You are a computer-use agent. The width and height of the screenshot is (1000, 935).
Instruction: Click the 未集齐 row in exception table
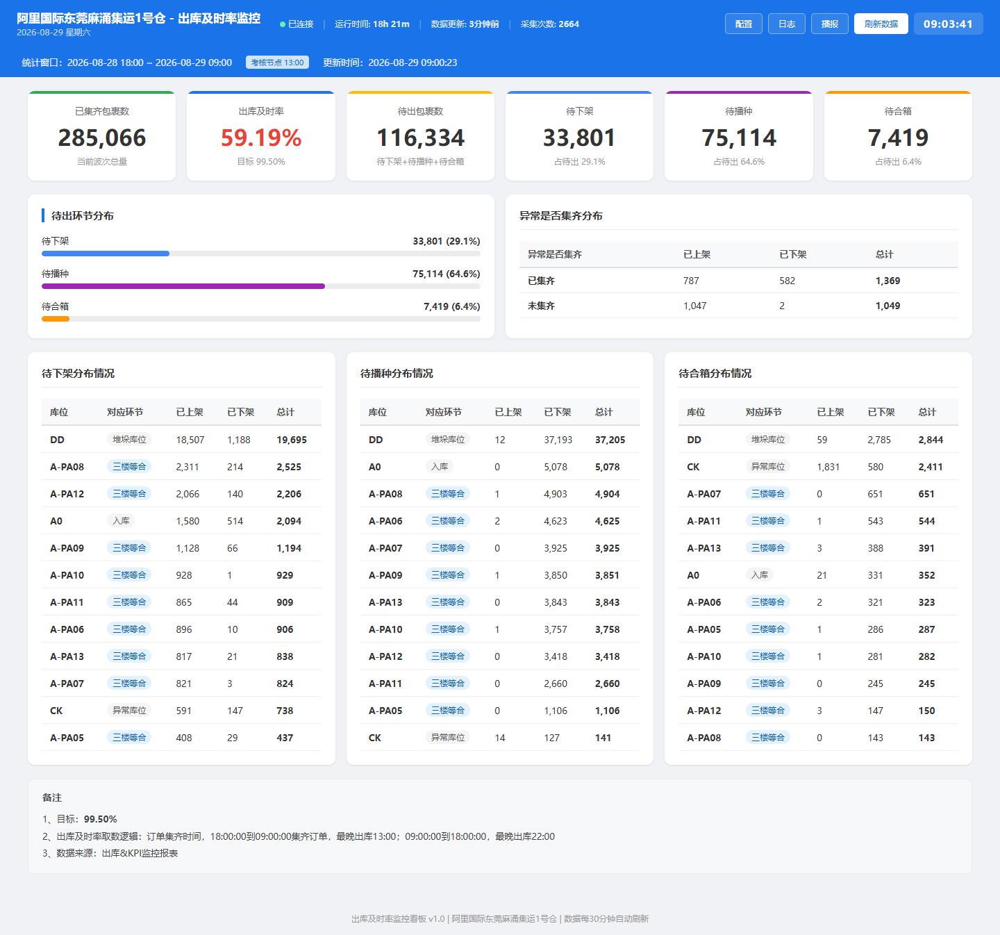(739, 306)
